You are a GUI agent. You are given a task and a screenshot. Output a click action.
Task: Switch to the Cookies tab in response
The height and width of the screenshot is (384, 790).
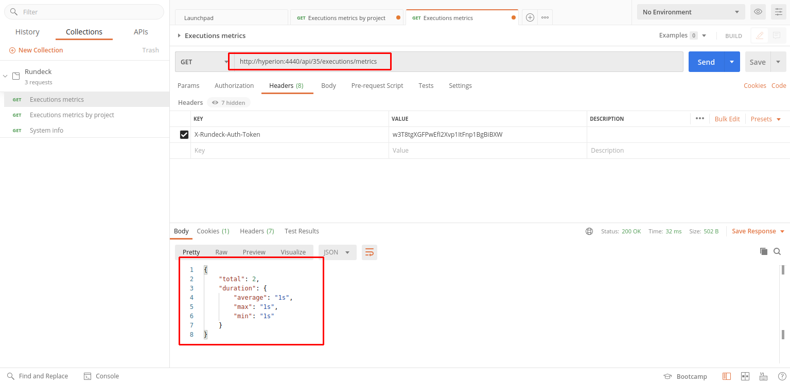pyautogui.click(x=213, y=231)
